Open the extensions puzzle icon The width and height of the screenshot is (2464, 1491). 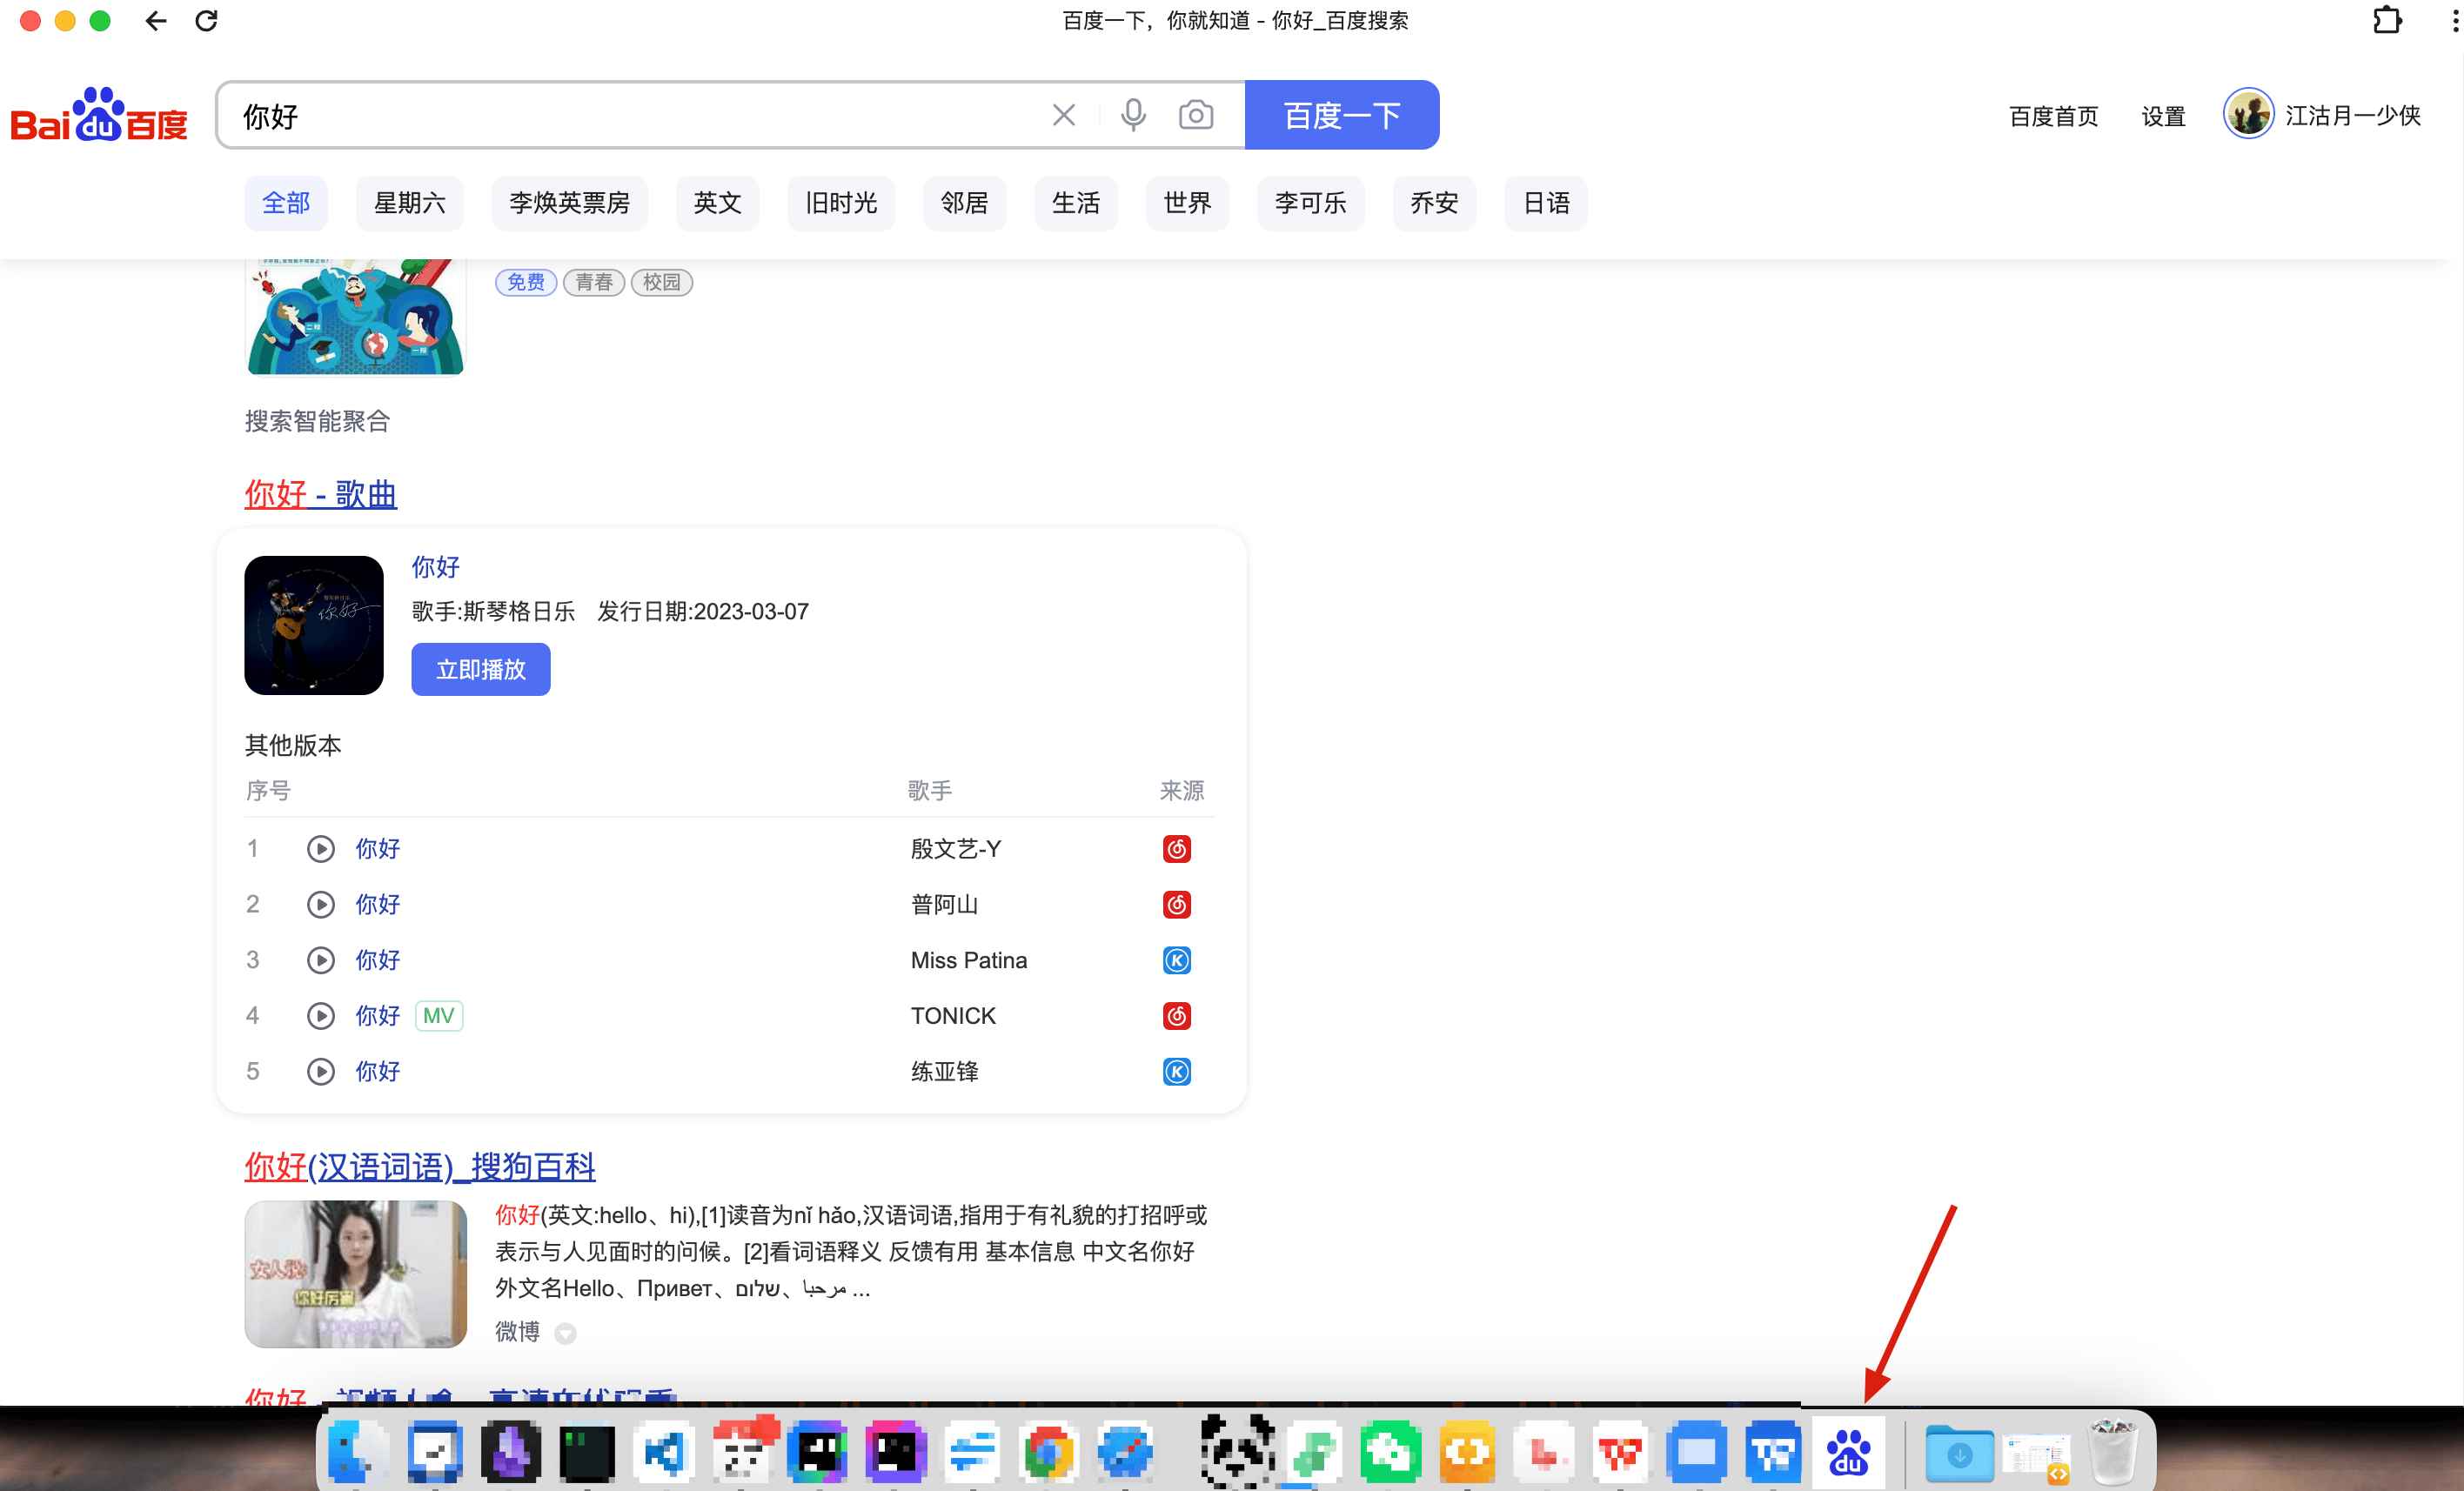[2386, 21]
